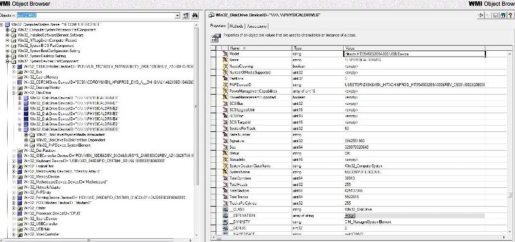Screen dimensions: 515x242
Task: Collapse the Win32_SystemDevices.PartComponent node
Action: click(8, 61)
